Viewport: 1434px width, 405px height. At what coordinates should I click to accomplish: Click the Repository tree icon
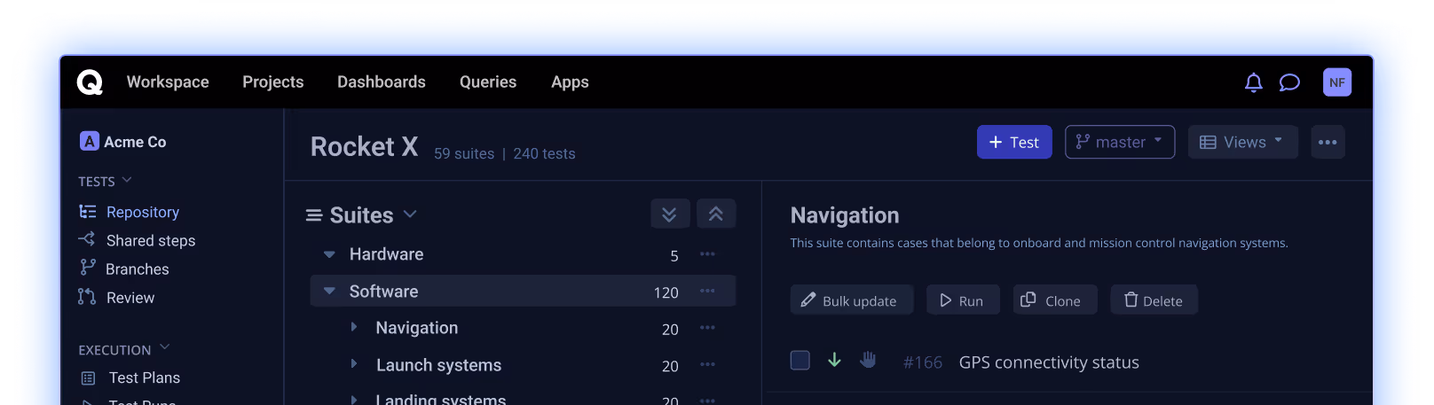tap(88, 212)
